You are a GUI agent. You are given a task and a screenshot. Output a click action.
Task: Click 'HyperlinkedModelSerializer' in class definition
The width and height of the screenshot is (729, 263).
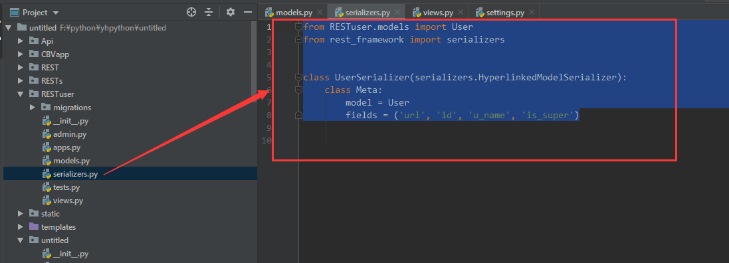547,77
